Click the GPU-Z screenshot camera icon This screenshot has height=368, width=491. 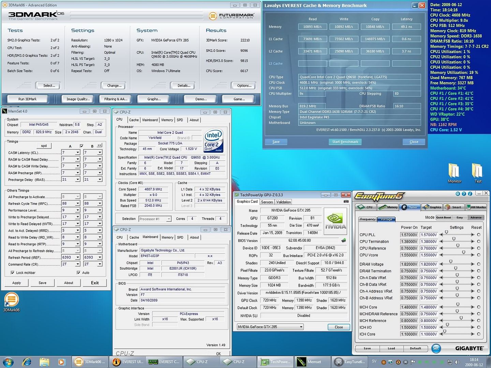346,202
